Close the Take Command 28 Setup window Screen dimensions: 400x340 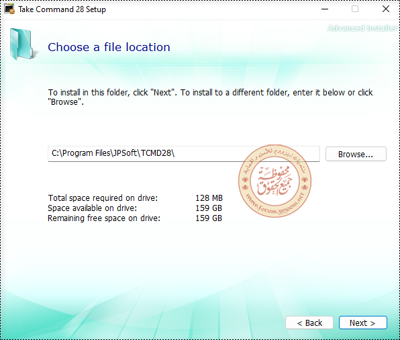point(385,9)
